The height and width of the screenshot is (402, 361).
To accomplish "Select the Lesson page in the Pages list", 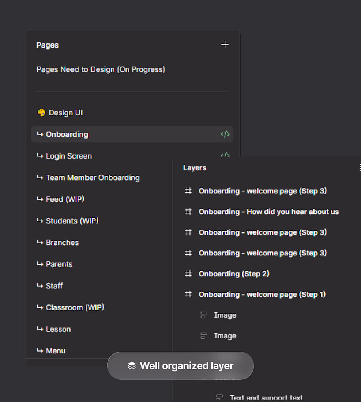I will (x=58, y=329).
